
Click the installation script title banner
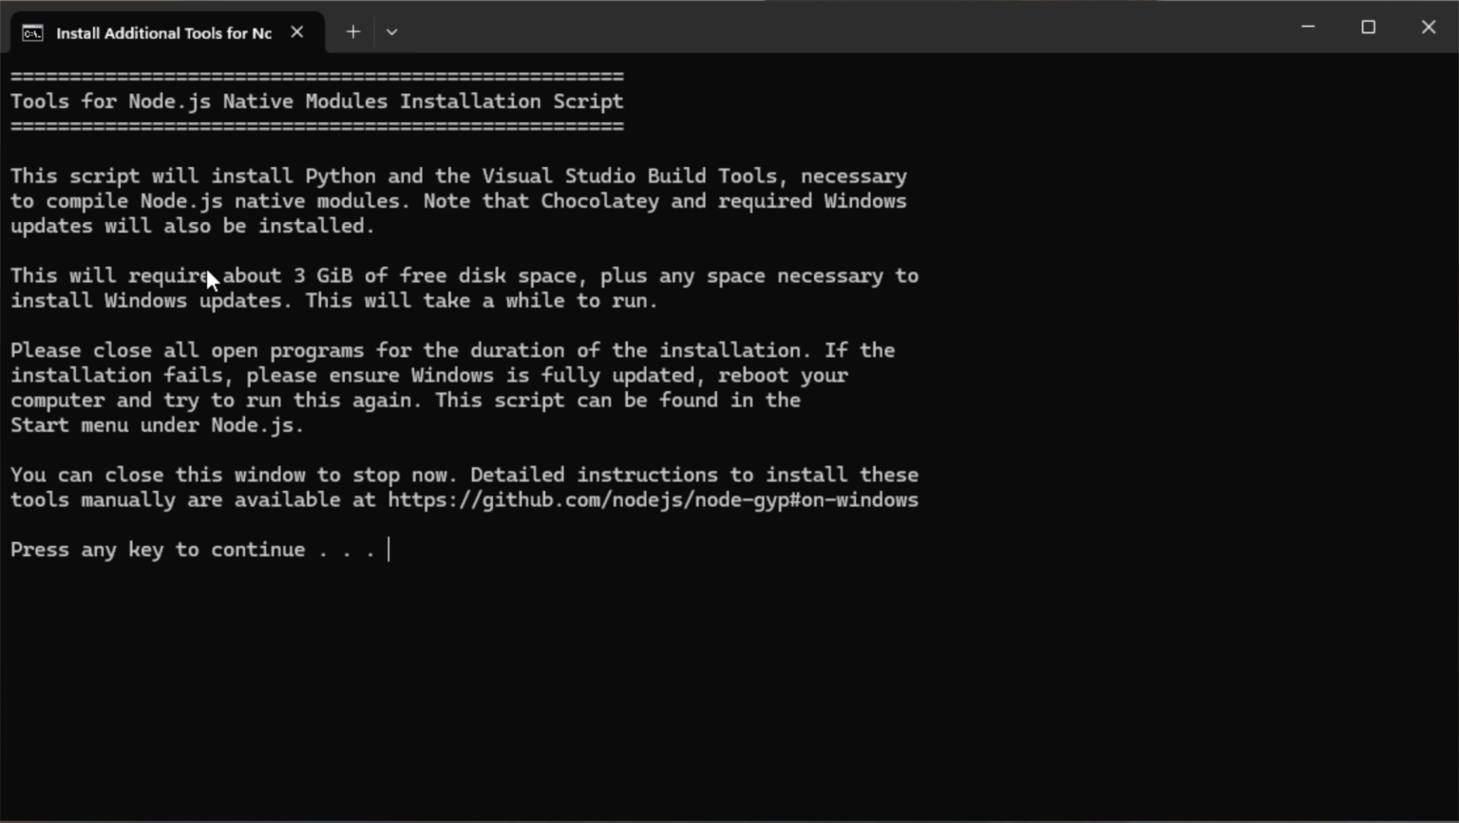pos(316,101)
